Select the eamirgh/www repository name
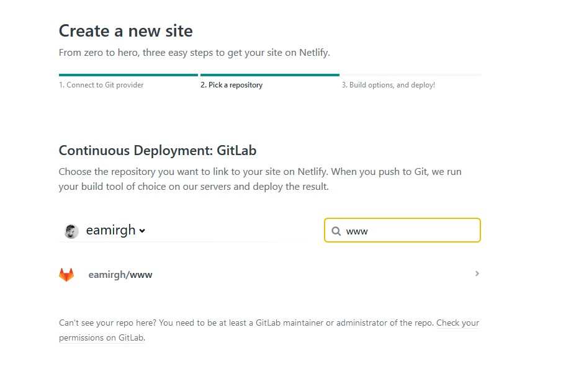 120,274
